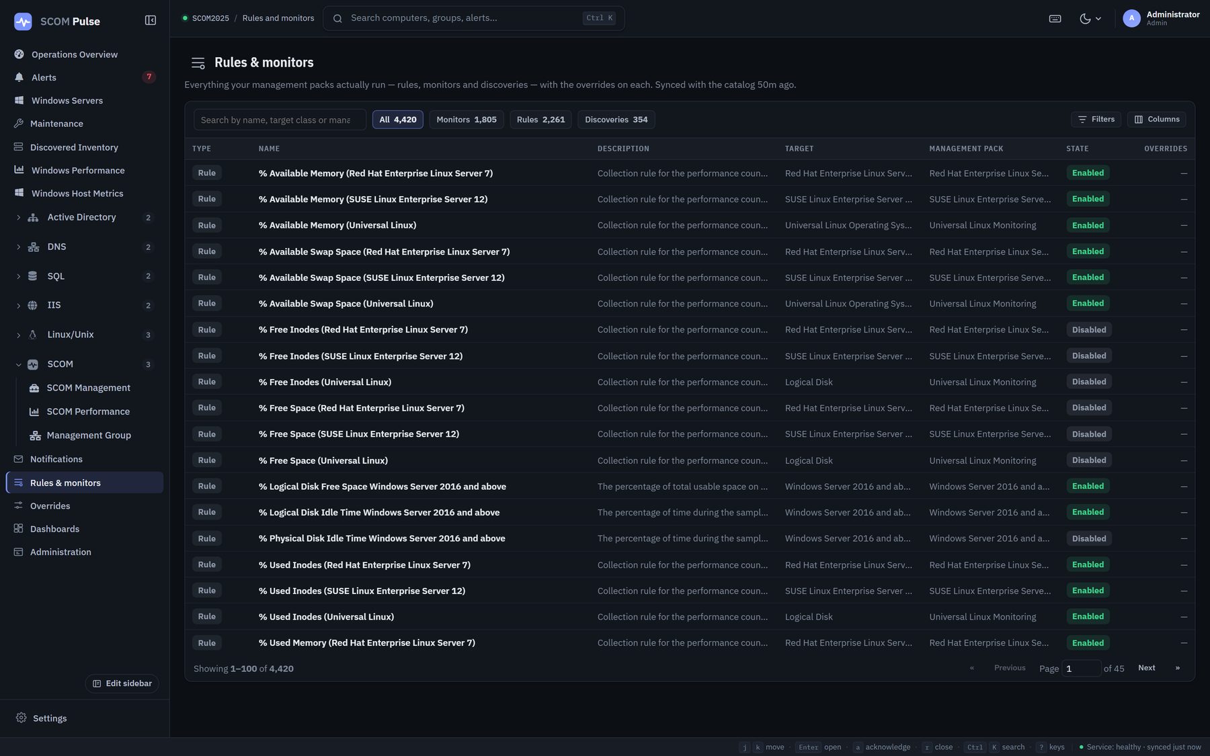Open Dashboards from sidebar
The width and height of the screenshot is (1210, 756).
(x=85, y=529)
